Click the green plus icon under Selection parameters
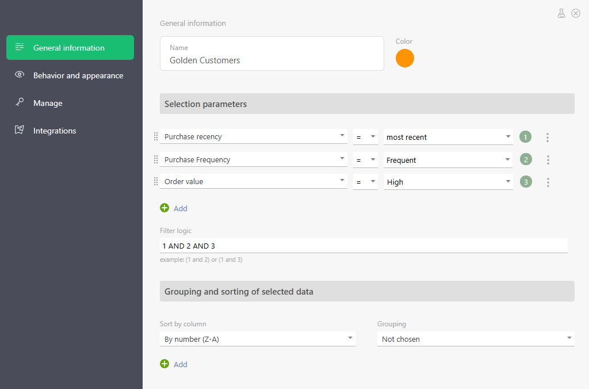The width and height of the screenshot is (589, 389). [165, 208]
